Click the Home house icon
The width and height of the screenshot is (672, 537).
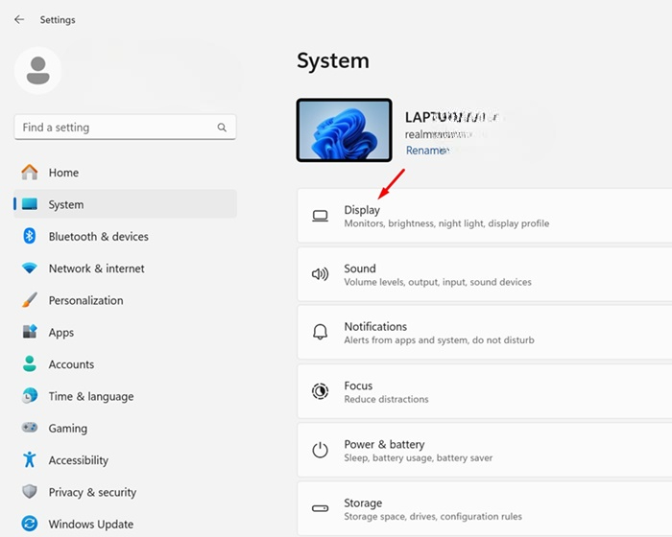click(x=30, y=173)
